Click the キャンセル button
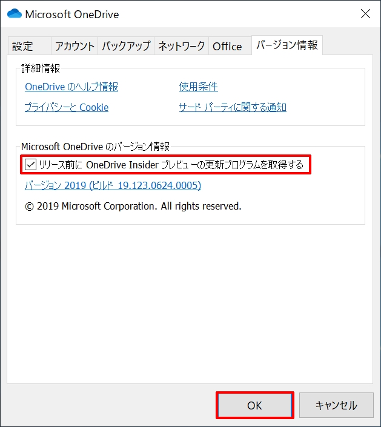The width and height of the screenshot is (381, 427). tap(336, 405)
